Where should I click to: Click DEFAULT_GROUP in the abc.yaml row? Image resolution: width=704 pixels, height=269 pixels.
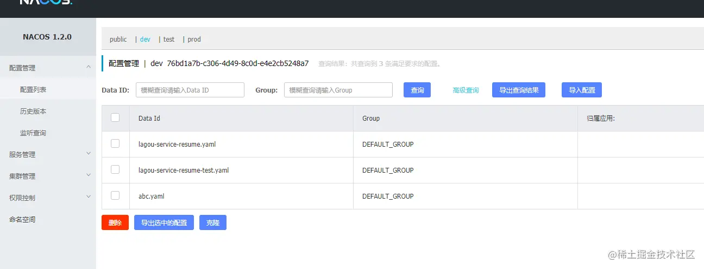388,196
